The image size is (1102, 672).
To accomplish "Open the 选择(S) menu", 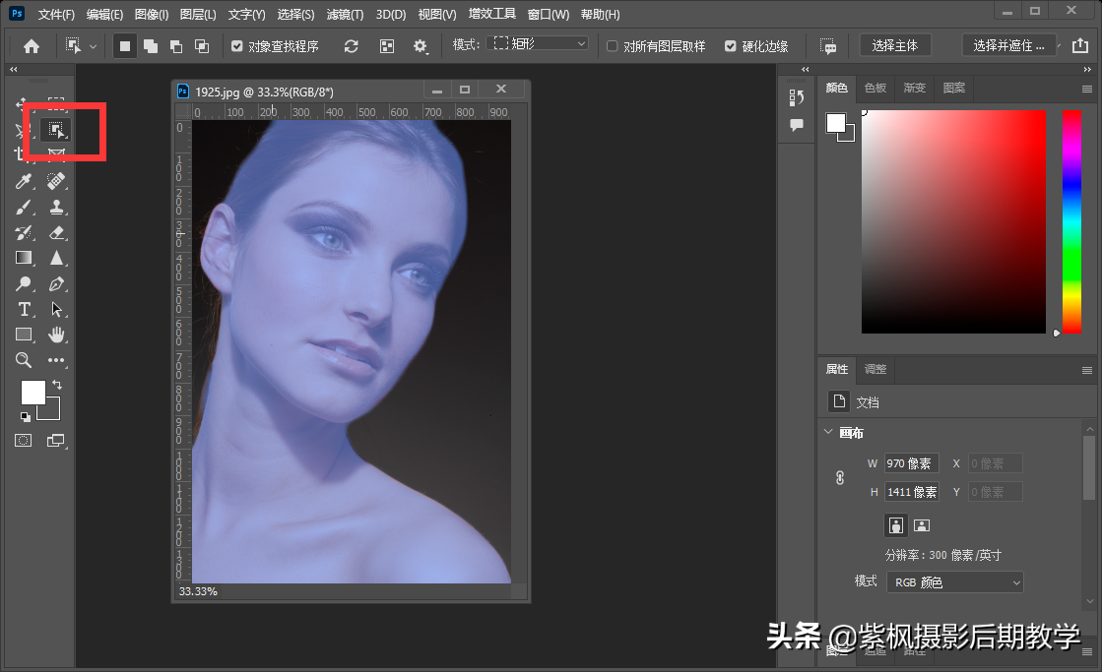I will (x=295, y=15).
